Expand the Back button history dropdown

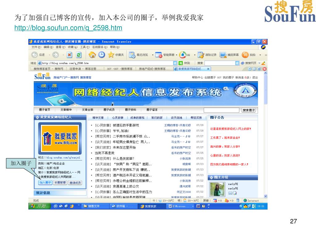pos(49,55)
